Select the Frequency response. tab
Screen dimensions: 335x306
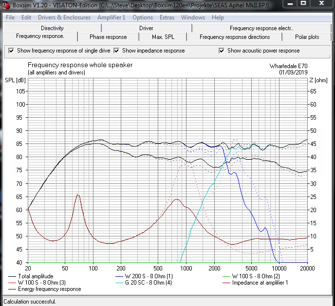click(x=40, y=36)
